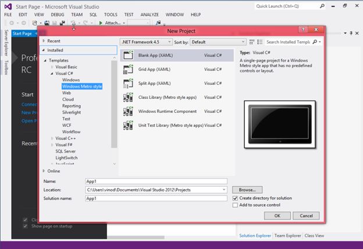Open the New Project dialog help button
The height and width of the screenshot is (249, 363).
303,30
